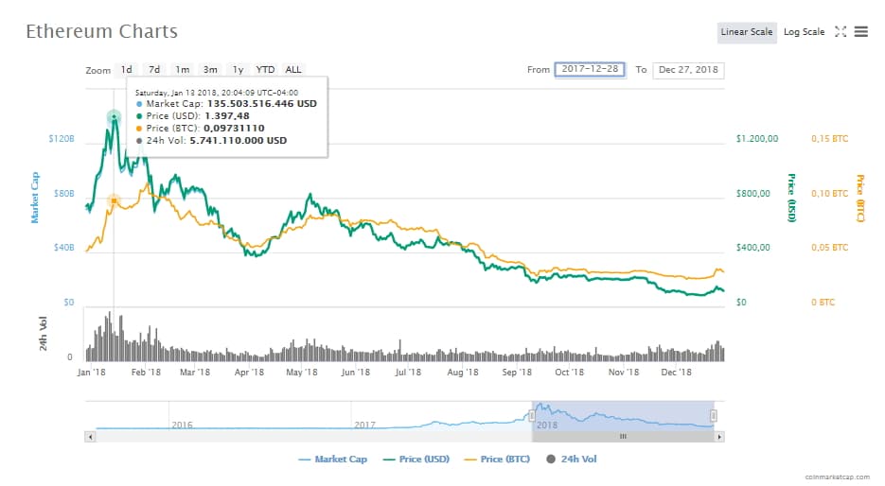885x486 pixels.
Task: Switch to Log Scale
Action: [804, 32]
